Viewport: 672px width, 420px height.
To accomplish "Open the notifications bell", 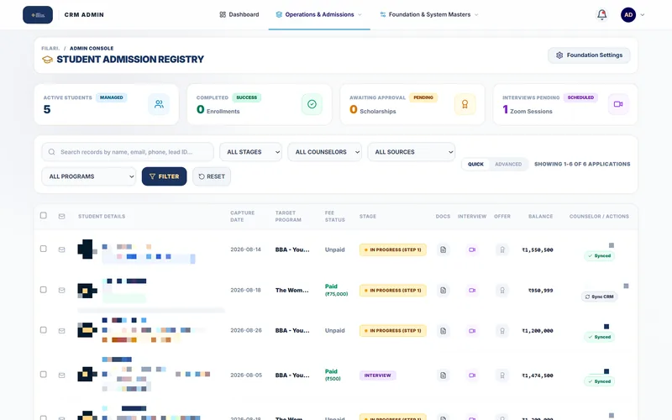I will 601,14.
